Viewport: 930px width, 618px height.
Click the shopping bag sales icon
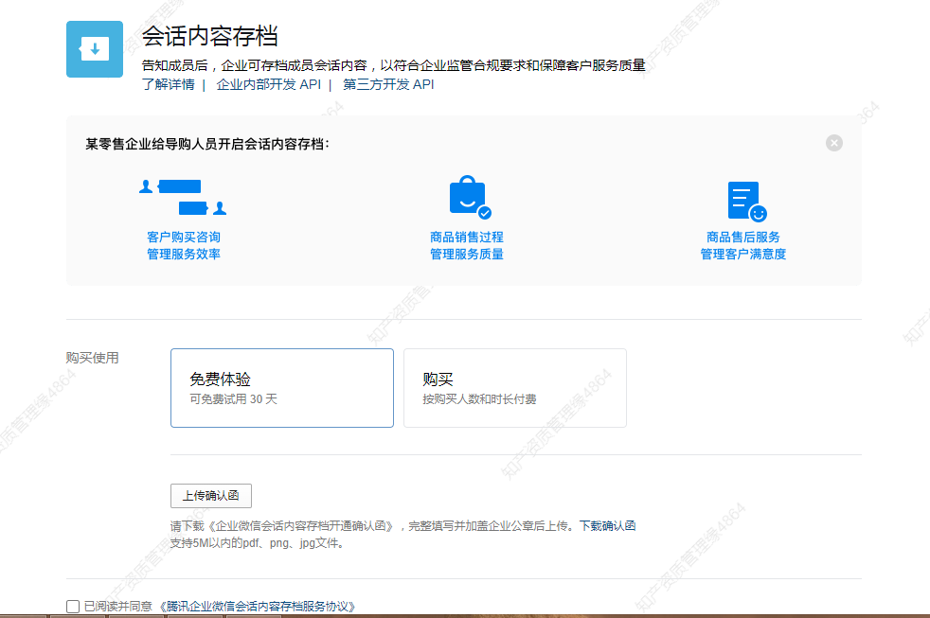(x=468, y=197)
